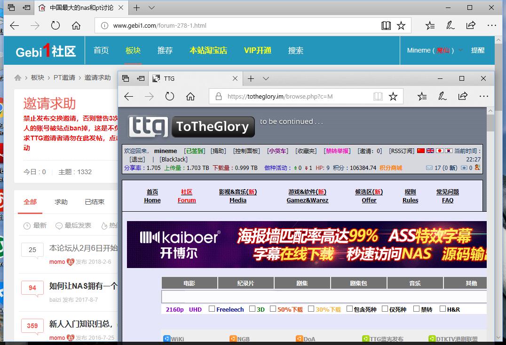
Task: Open the 候选区 Offer page
Action: 369,196
